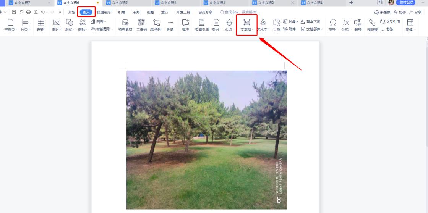
Task: Open the 章节 section tab
Action: coord(165,12)
